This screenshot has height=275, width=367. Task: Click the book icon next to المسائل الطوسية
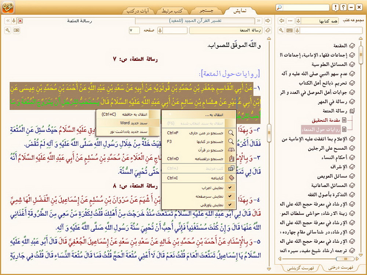[352, 64]
